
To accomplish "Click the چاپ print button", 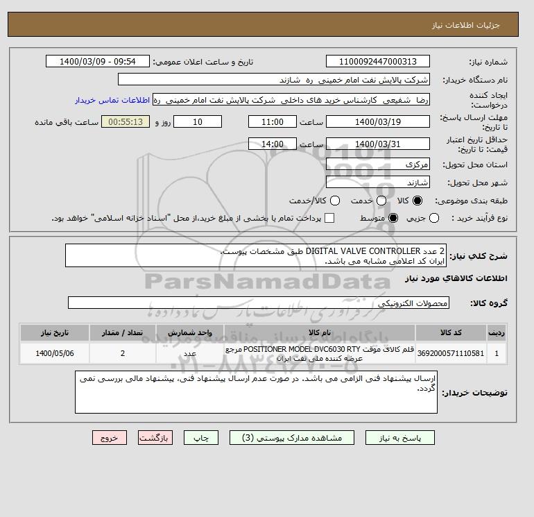I will [201, 438].
